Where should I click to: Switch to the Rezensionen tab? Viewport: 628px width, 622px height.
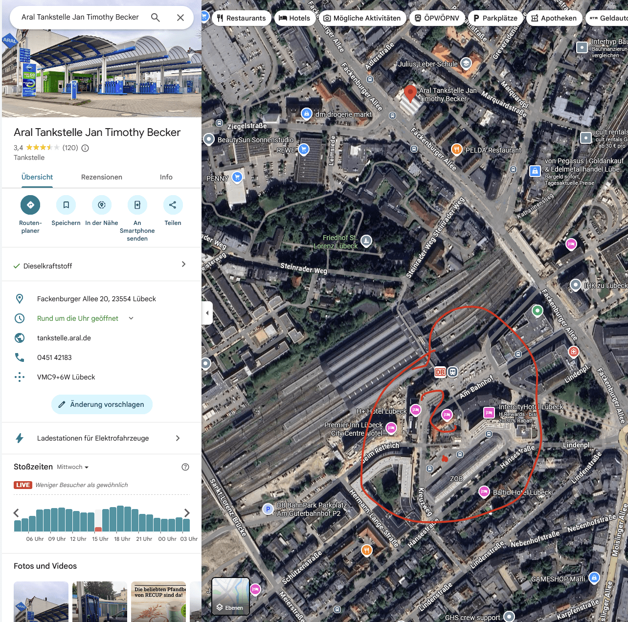point(102,177)
